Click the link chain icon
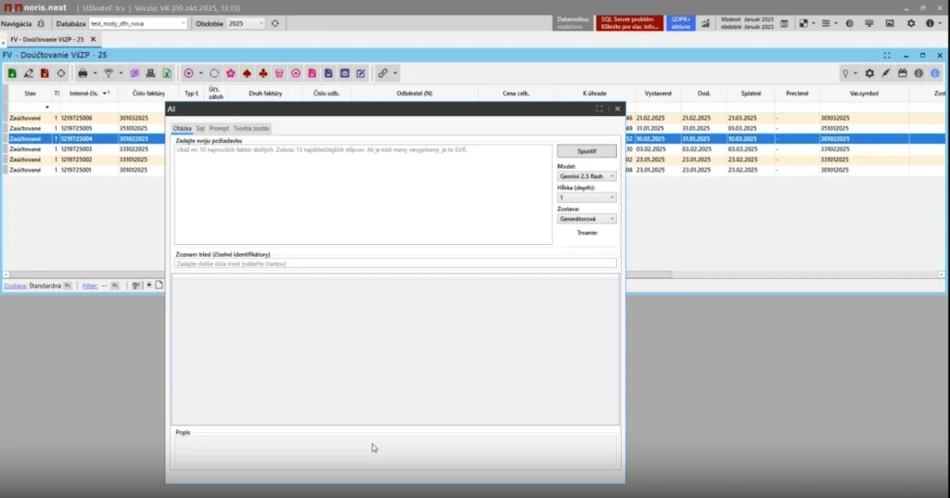 (x=381, y=73)
